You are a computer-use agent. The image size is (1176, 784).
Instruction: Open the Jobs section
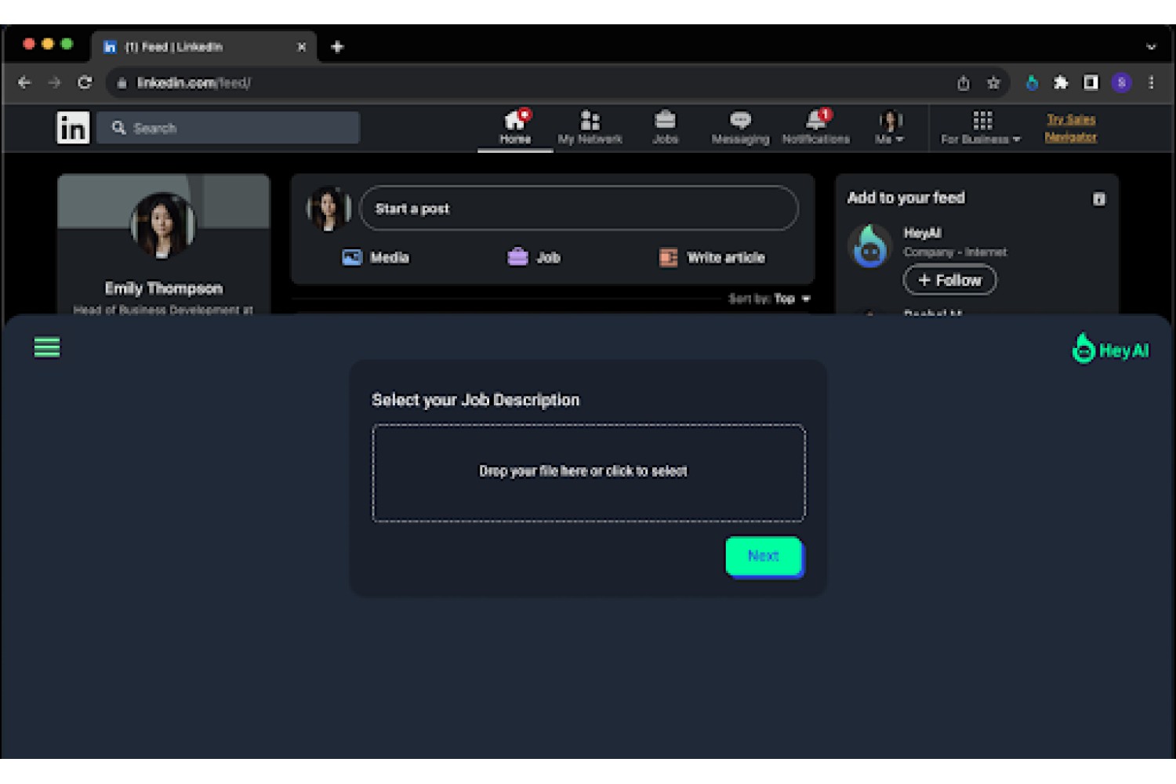[x=665, y=128]
